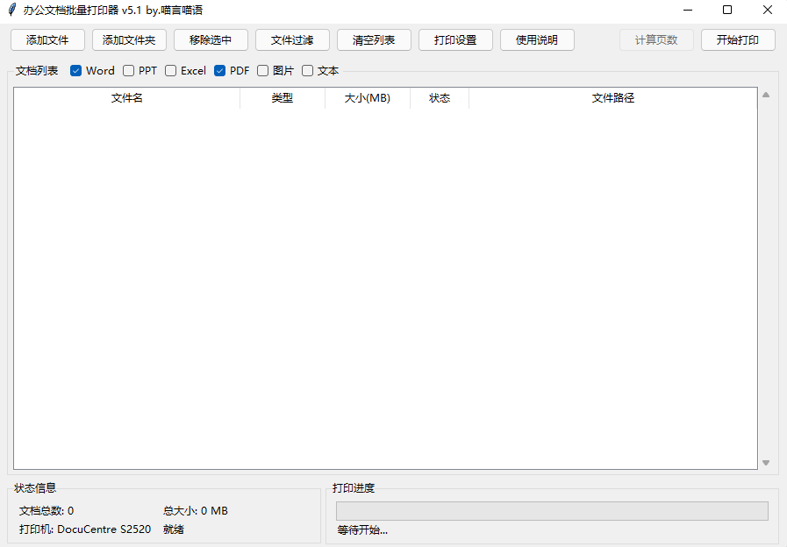Click the 文件路径 column header

(613, 98)
